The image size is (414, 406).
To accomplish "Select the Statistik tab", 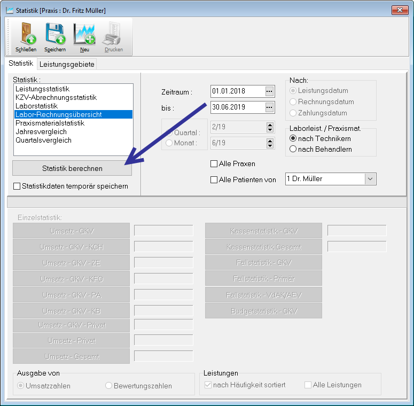I will click(21, 64).
